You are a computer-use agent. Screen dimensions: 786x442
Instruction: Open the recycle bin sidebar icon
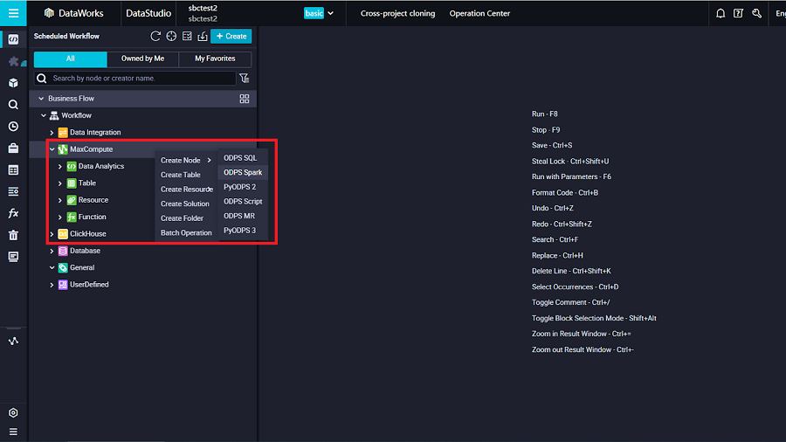point(13,235)
